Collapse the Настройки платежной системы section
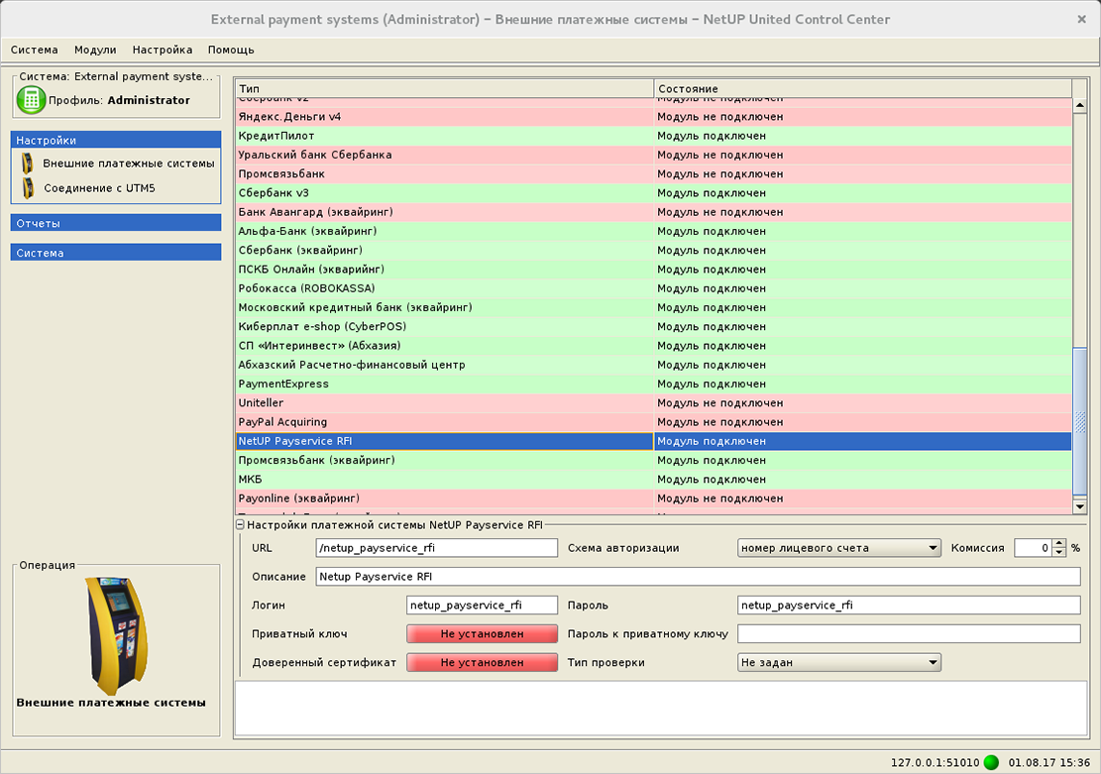The image size is (1101, 774). (240, 524)
